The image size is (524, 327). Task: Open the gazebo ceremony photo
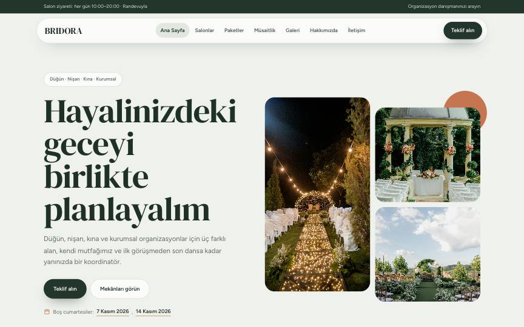pos(428,154)
